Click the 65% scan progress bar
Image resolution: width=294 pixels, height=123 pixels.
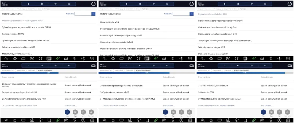[x=49, y=73]
